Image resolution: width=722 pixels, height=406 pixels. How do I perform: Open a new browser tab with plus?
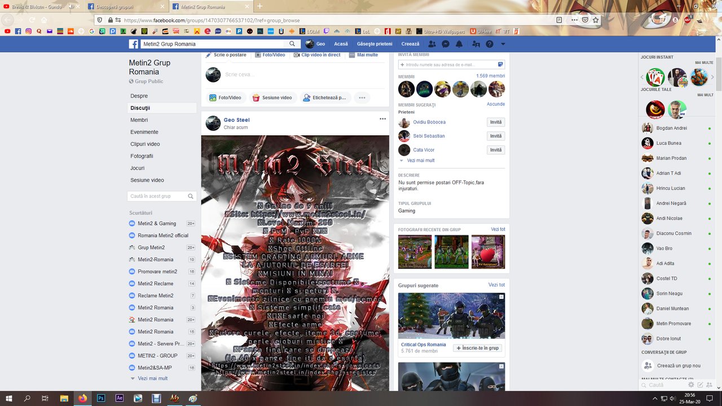click(259, 6)
